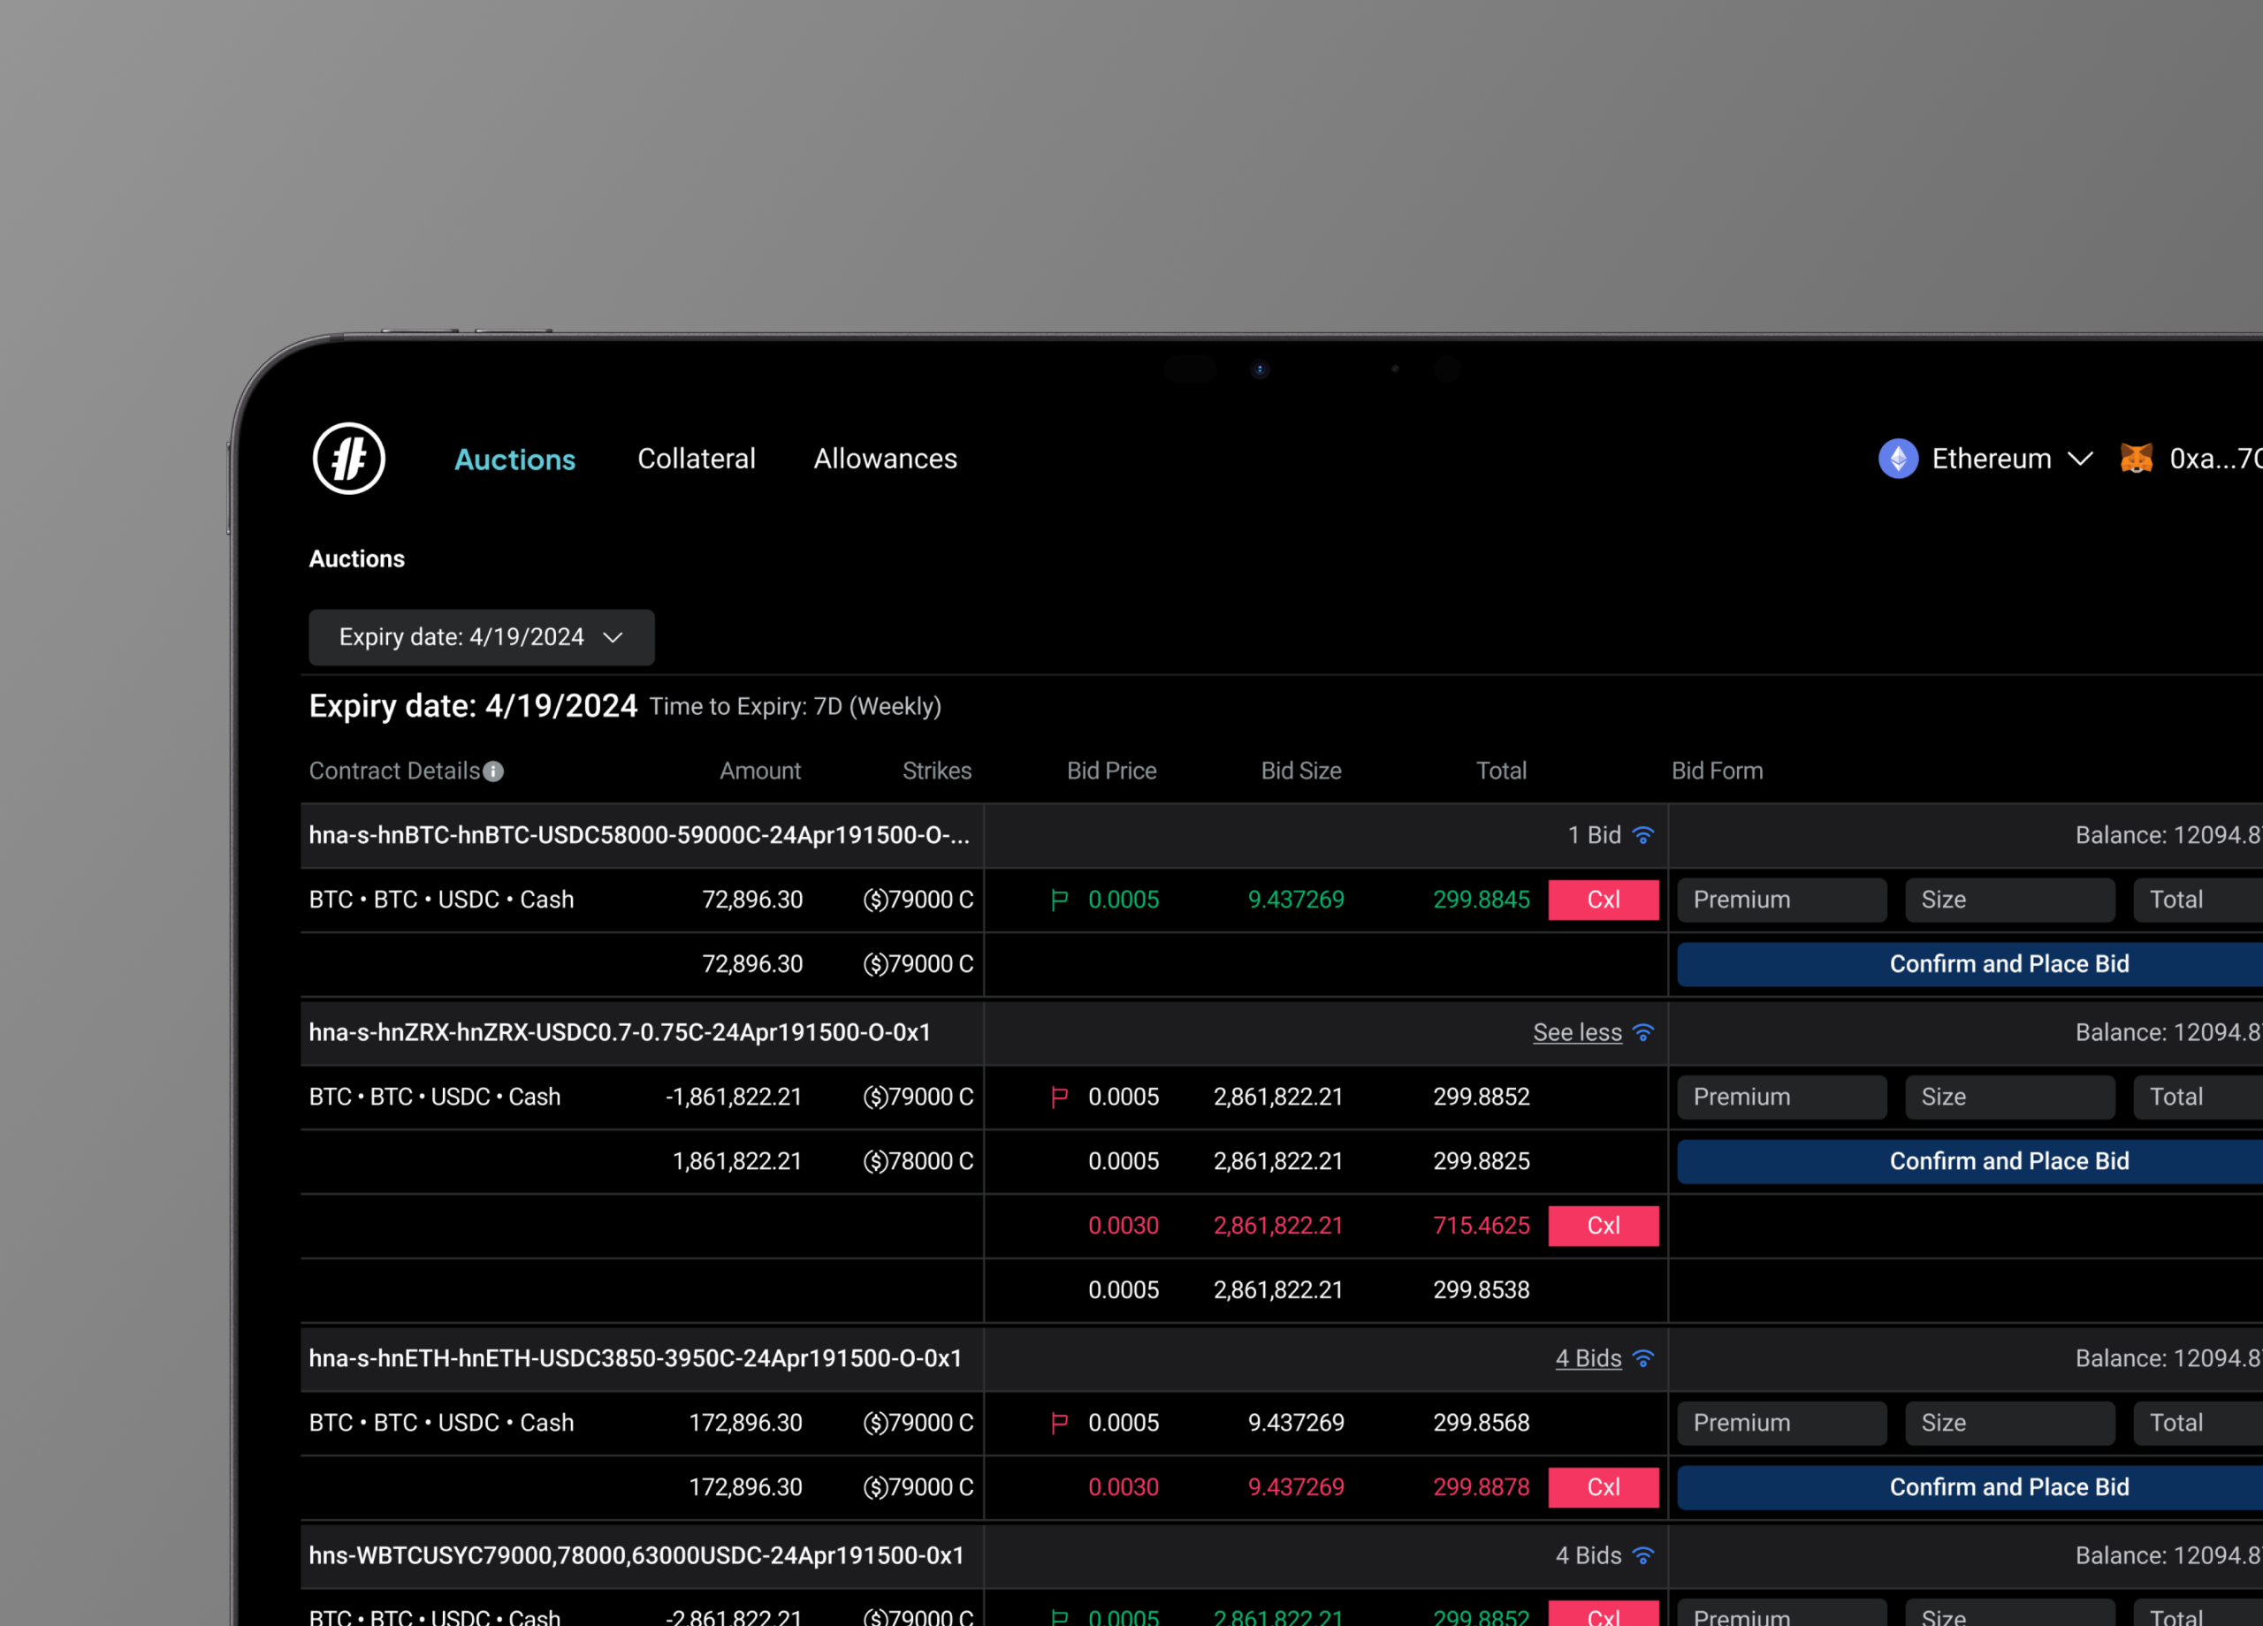
Task: Click the Ethereum network icon
Action: 1898,459
